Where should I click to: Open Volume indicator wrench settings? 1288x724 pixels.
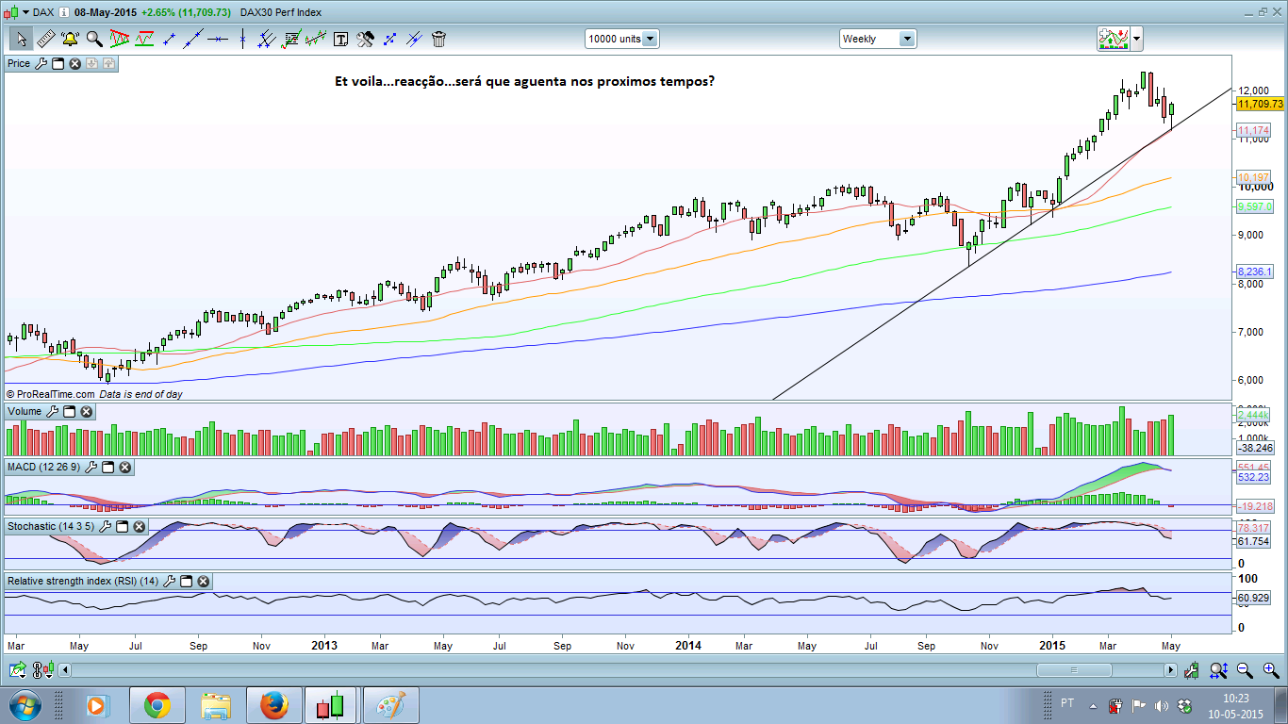[52, 411]
